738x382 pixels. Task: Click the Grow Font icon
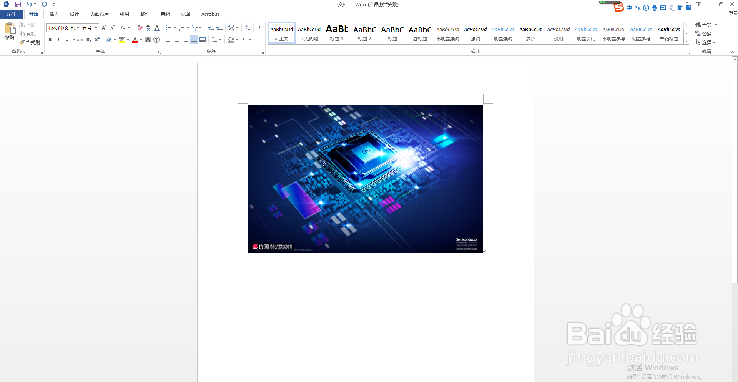pyautogui.click(x=104, y=28)
